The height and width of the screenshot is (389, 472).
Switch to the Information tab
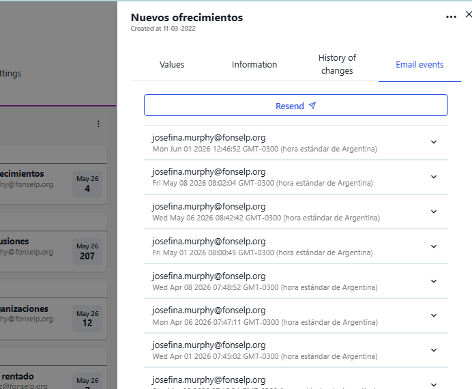(254, 64)
